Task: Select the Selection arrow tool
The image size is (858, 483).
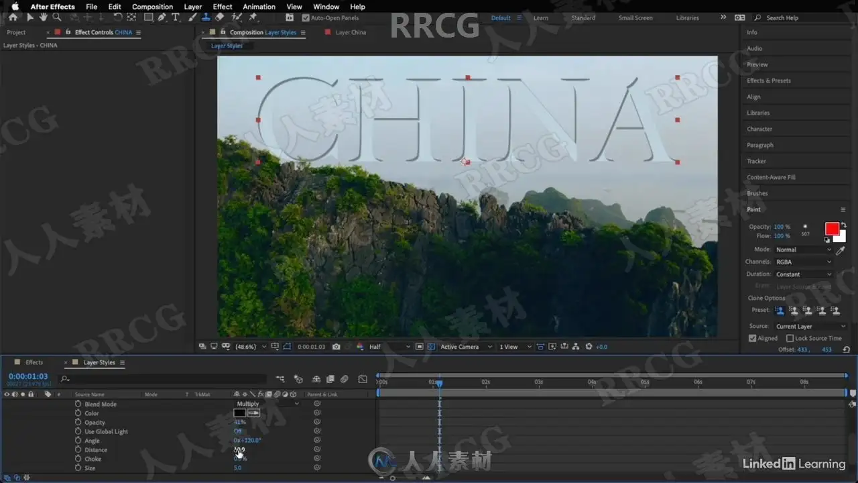Action: pos(30,17)
